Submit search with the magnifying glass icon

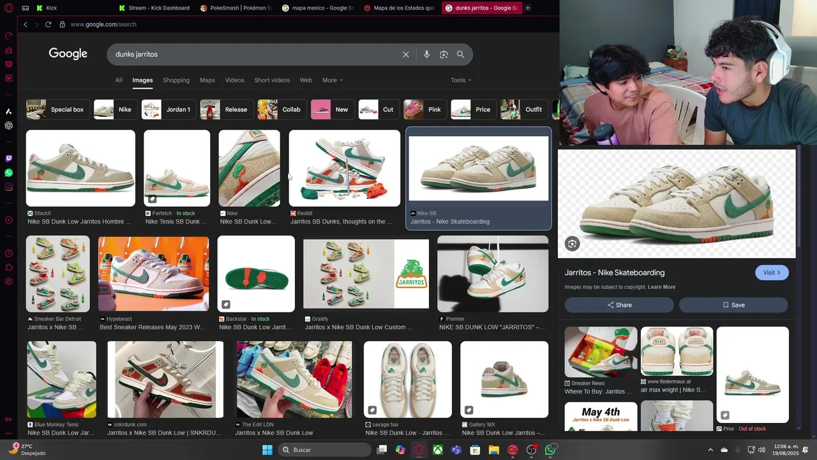coord(460,54)
